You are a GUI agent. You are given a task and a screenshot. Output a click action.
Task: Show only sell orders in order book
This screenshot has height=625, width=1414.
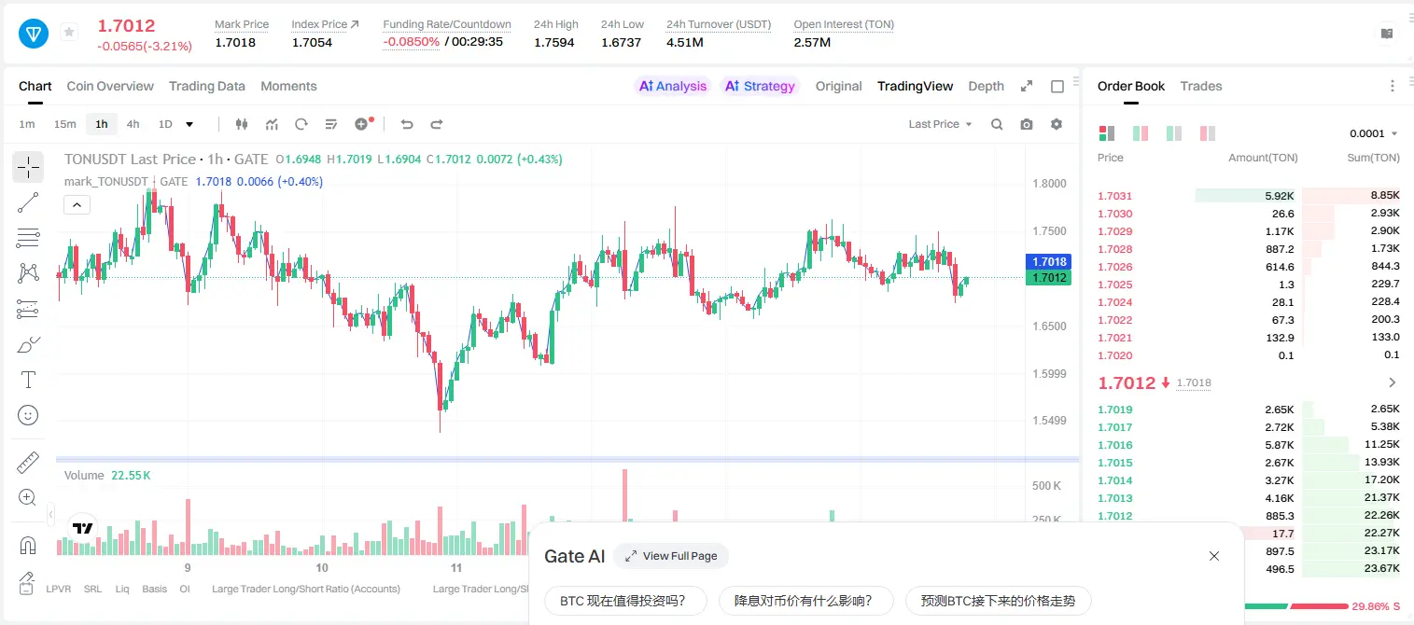1208,133
